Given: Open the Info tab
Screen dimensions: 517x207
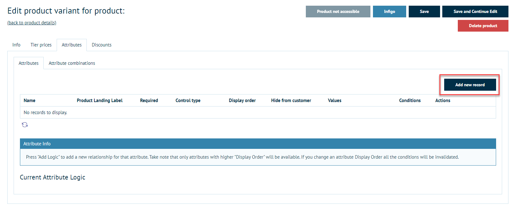Looking at the screenshot, I should click(x=16, y=45).
